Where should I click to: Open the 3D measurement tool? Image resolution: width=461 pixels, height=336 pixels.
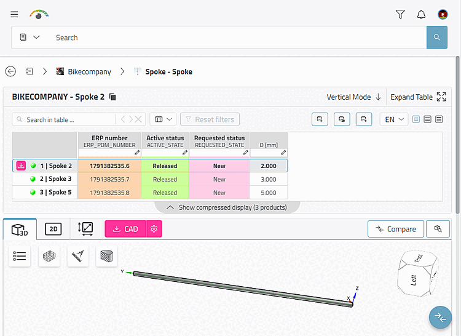(78, 256)
